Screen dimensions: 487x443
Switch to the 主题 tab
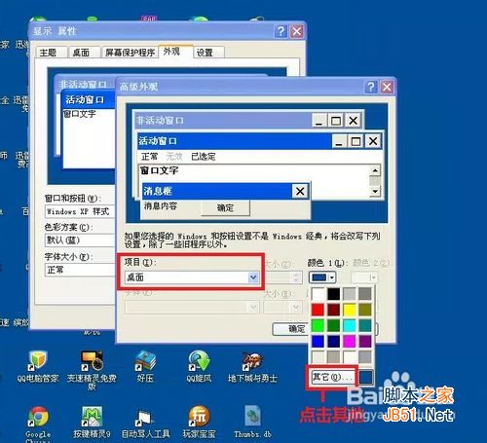[x=52, y=53]
